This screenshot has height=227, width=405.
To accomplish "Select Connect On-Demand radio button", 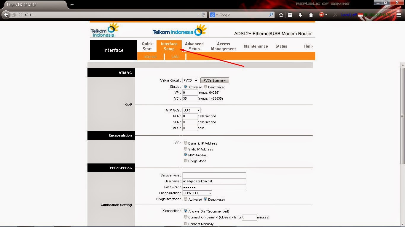I will point(186,217).
